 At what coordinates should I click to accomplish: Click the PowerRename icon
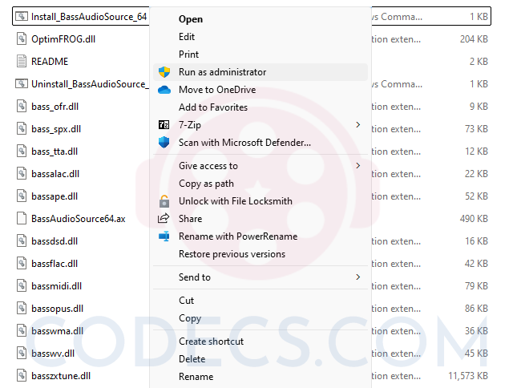coord(164,236)
